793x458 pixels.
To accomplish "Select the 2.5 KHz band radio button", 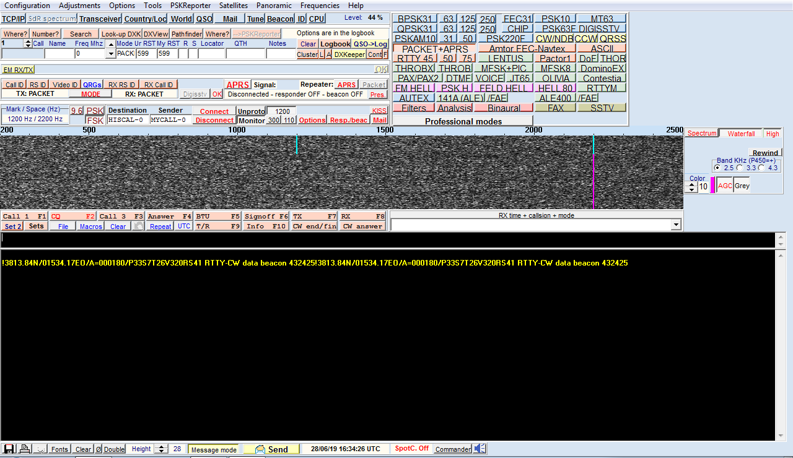I will [x=717, y=168].
